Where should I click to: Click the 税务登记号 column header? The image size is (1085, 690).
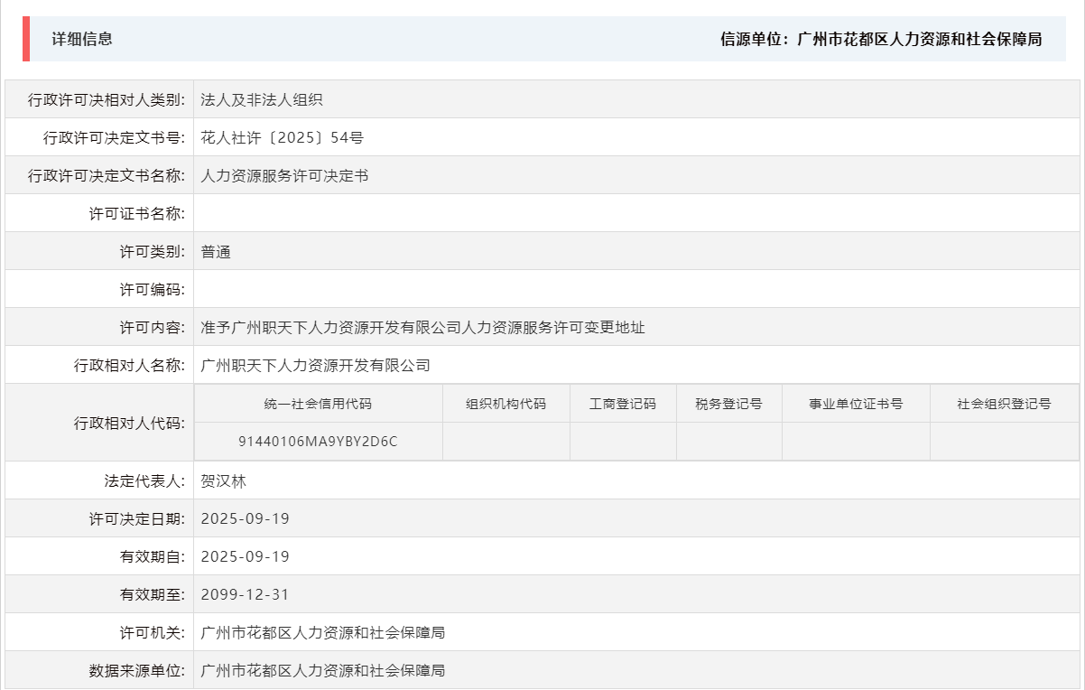[x=729, y=404]
